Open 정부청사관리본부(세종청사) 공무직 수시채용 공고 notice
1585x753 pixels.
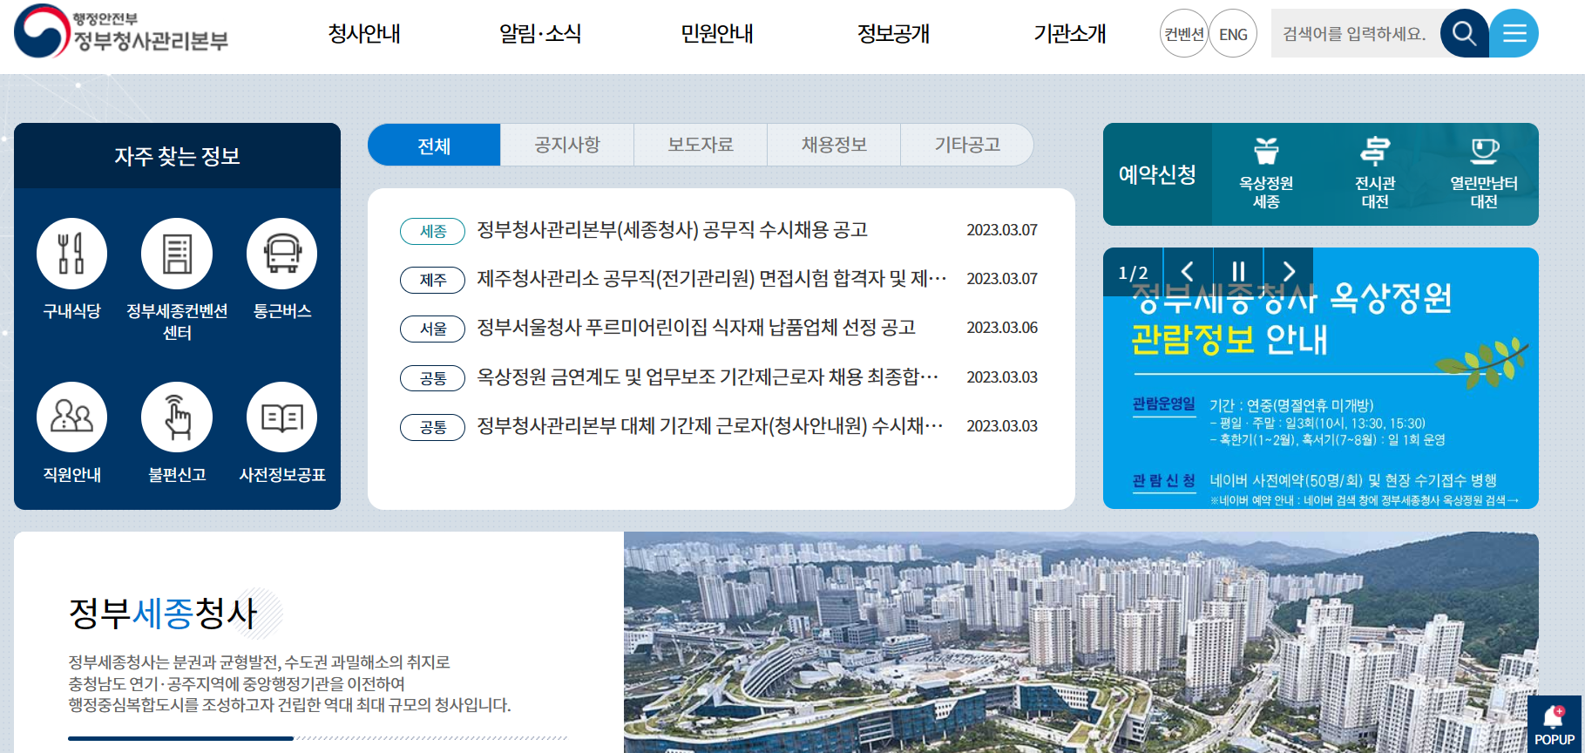coord(672,230)
